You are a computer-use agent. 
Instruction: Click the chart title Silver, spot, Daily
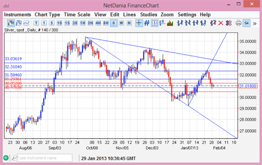(x=31, y=30)
